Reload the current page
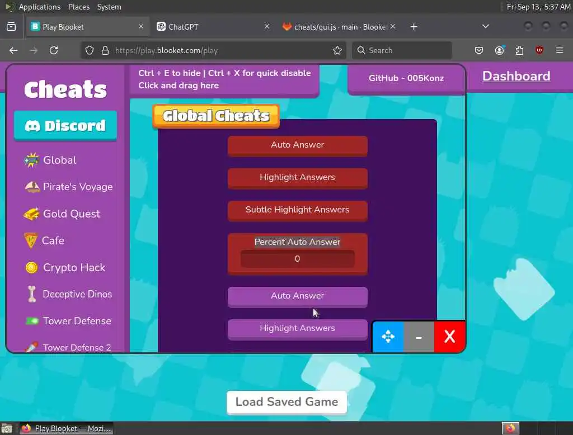573x435 pixels. click(54, 50)
